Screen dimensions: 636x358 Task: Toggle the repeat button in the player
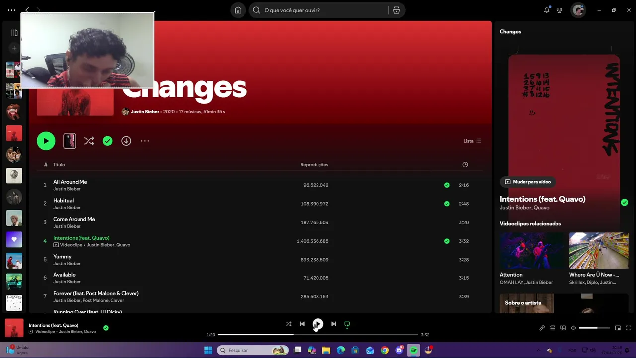point(347,324)
